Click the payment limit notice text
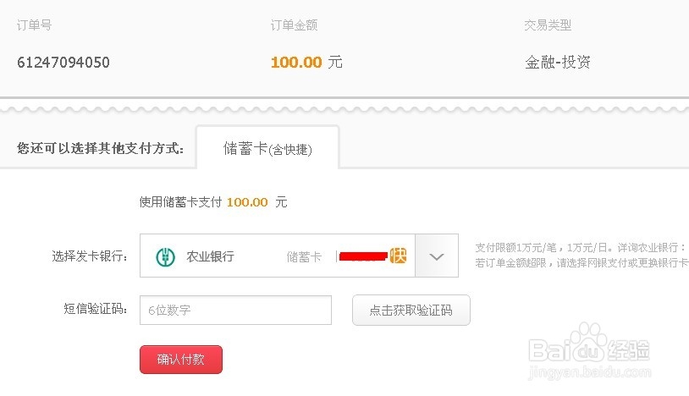The image size is (689, 396). click(x=582, y=255)
